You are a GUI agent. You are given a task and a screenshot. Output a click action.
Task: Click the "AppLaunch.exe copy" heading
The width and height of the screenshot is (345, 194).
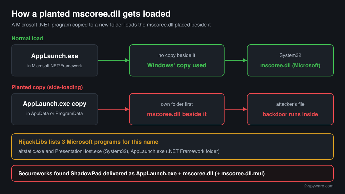pyautogui.click(x=55, y=103)
